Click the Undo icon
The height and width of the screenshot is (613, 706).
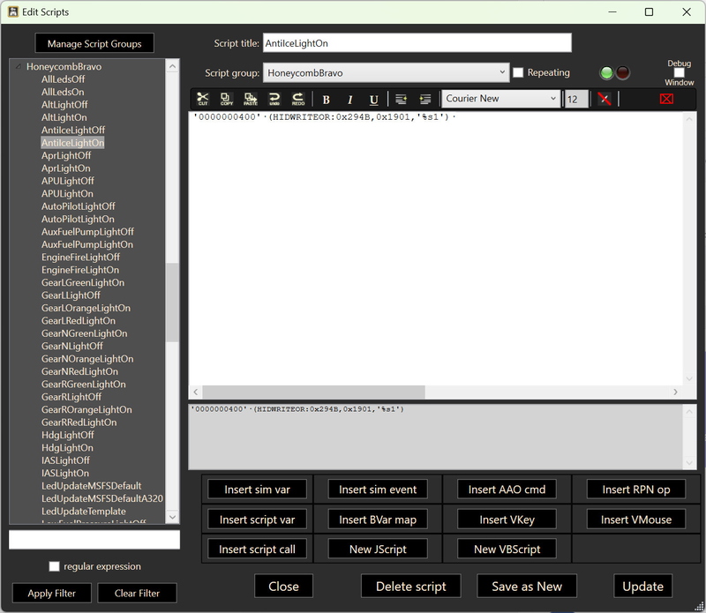[x=274, y=99]
